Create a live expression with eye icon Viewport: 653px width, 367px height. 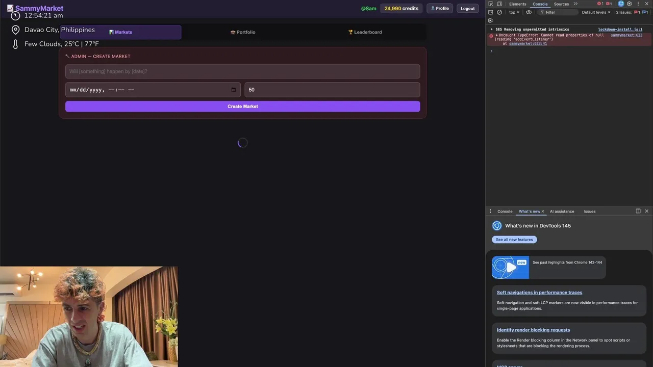pyautogui.click(x=529, y=12)
